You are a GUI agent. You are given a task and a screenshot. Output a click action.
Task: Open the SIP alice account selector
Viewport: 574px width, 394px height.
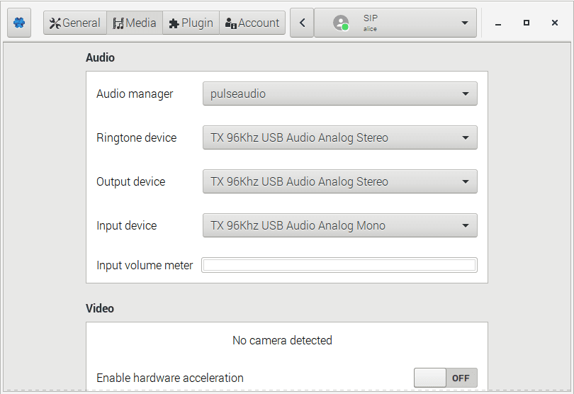[x=395, y=23]
